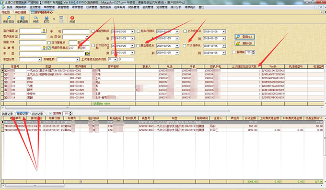Click the picker icon beside 车型 field
This screenshot has height=190, width=326.
[87, 53]
